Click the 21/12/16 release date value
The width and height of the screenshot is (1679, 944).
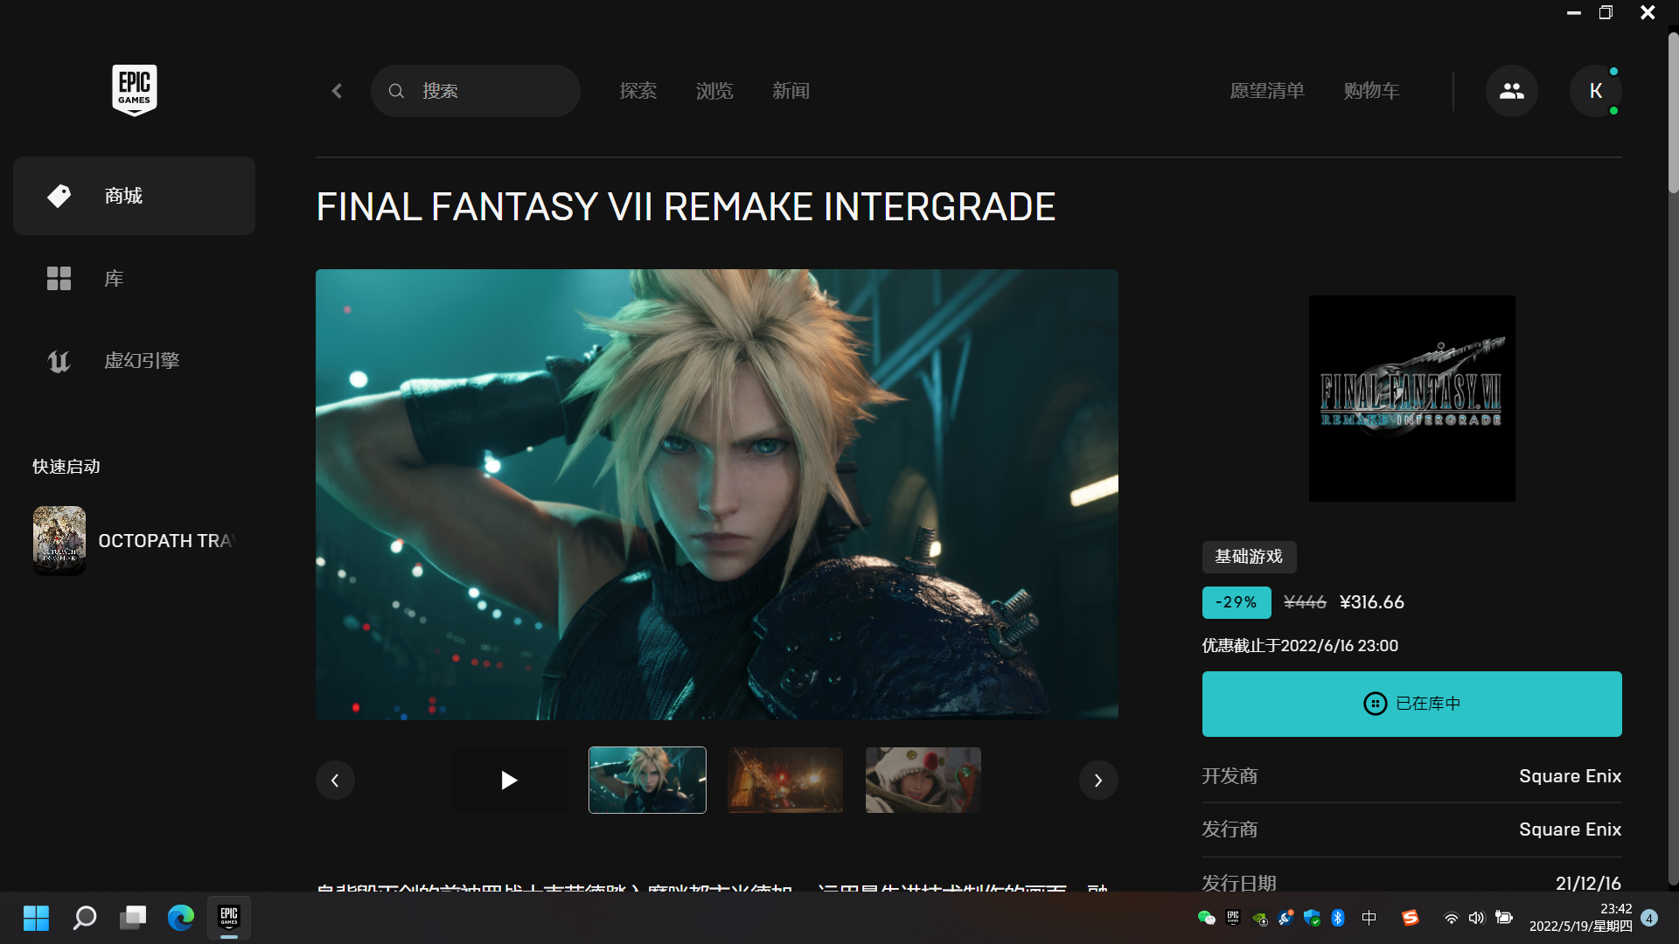(1588, 883)
